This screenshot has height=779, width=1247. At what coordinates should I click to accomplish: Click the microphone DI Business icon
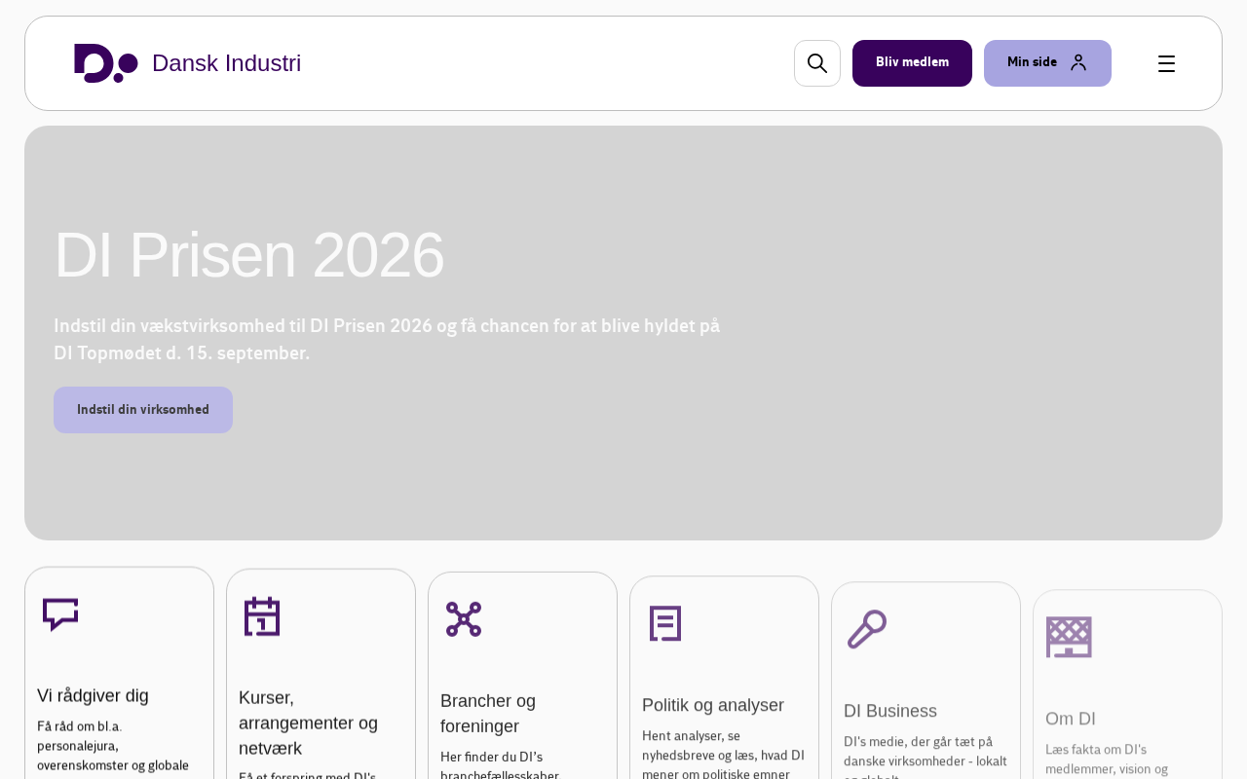pos(867,629)
